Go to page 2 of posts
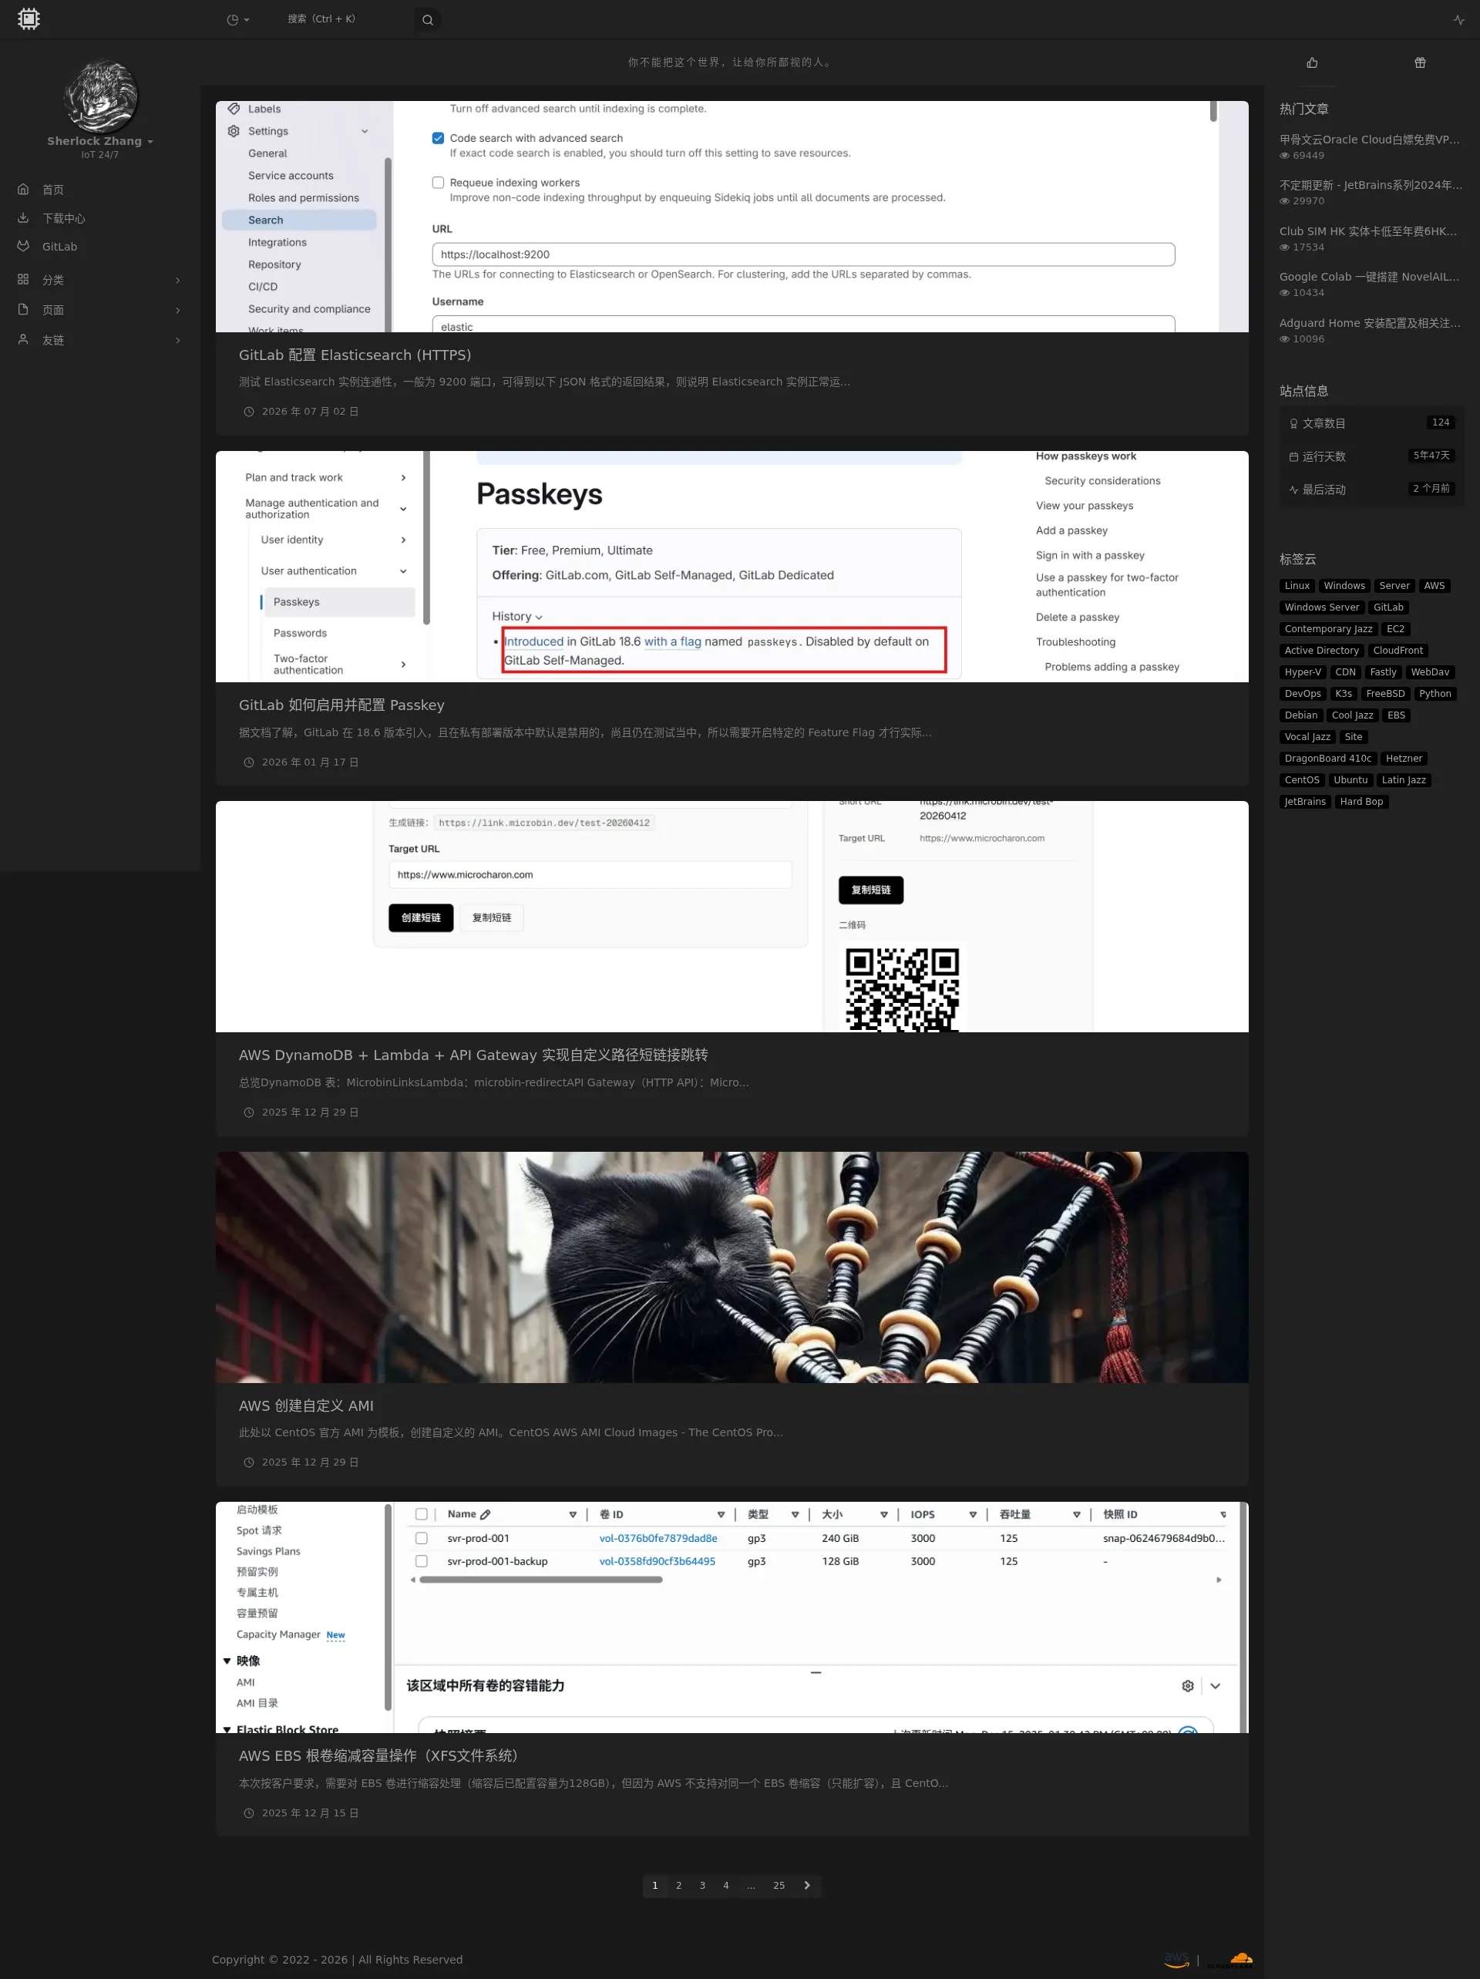The height and width of the screenshot is (1979, 1480). (678, 1885)
